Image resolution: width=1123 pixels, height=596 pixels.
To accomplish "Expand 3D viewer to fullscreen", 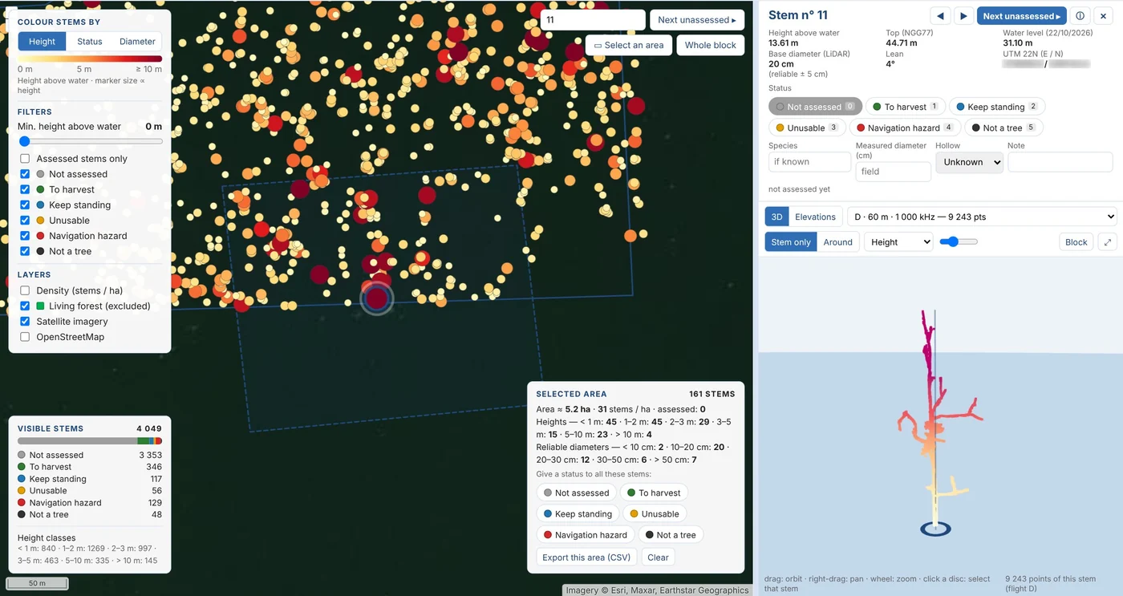I will [x=1108, y=242].
